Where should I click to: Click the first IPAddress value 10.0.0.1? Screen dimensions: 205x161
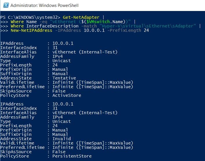[x=63, y=43]
